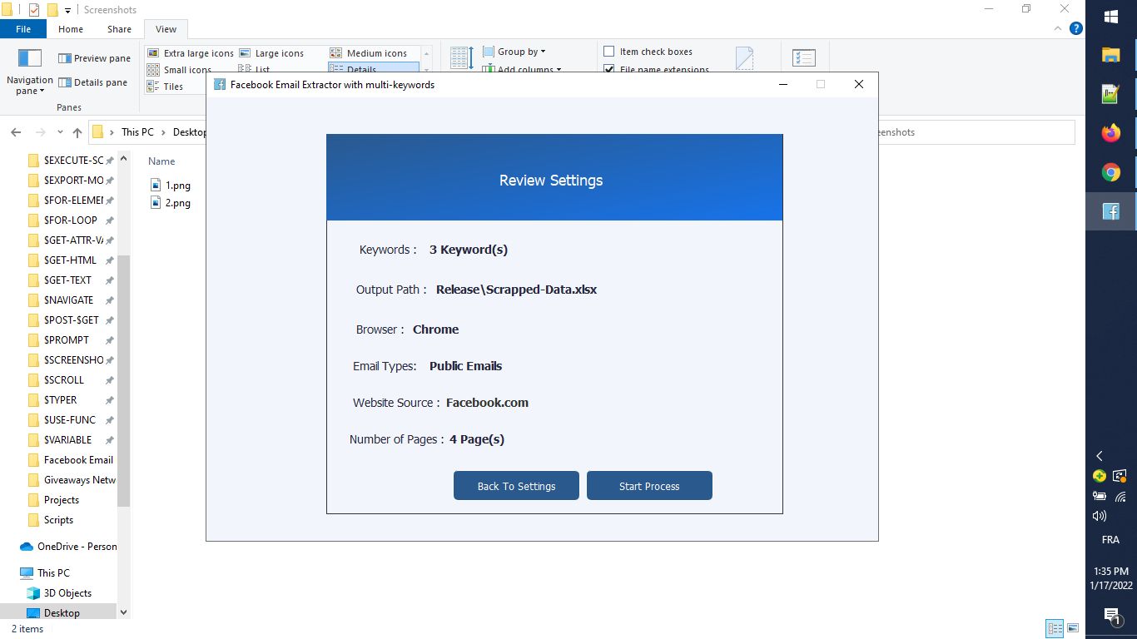
Task: Open recent locations dropdown
Action: tap(60, 132)
